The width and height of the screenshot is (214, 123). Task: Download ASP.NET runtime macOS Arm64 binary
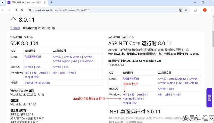click(162, 89)
